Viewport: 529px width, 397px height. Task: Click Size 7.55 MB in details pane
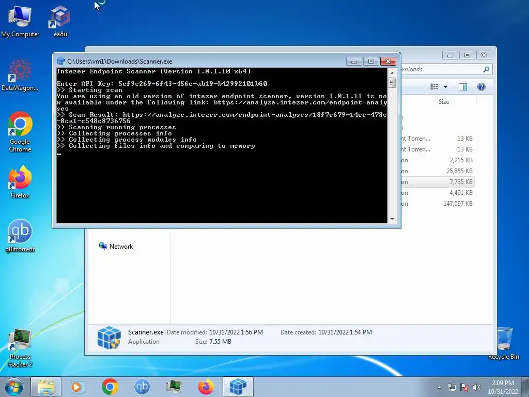(220, 342)
